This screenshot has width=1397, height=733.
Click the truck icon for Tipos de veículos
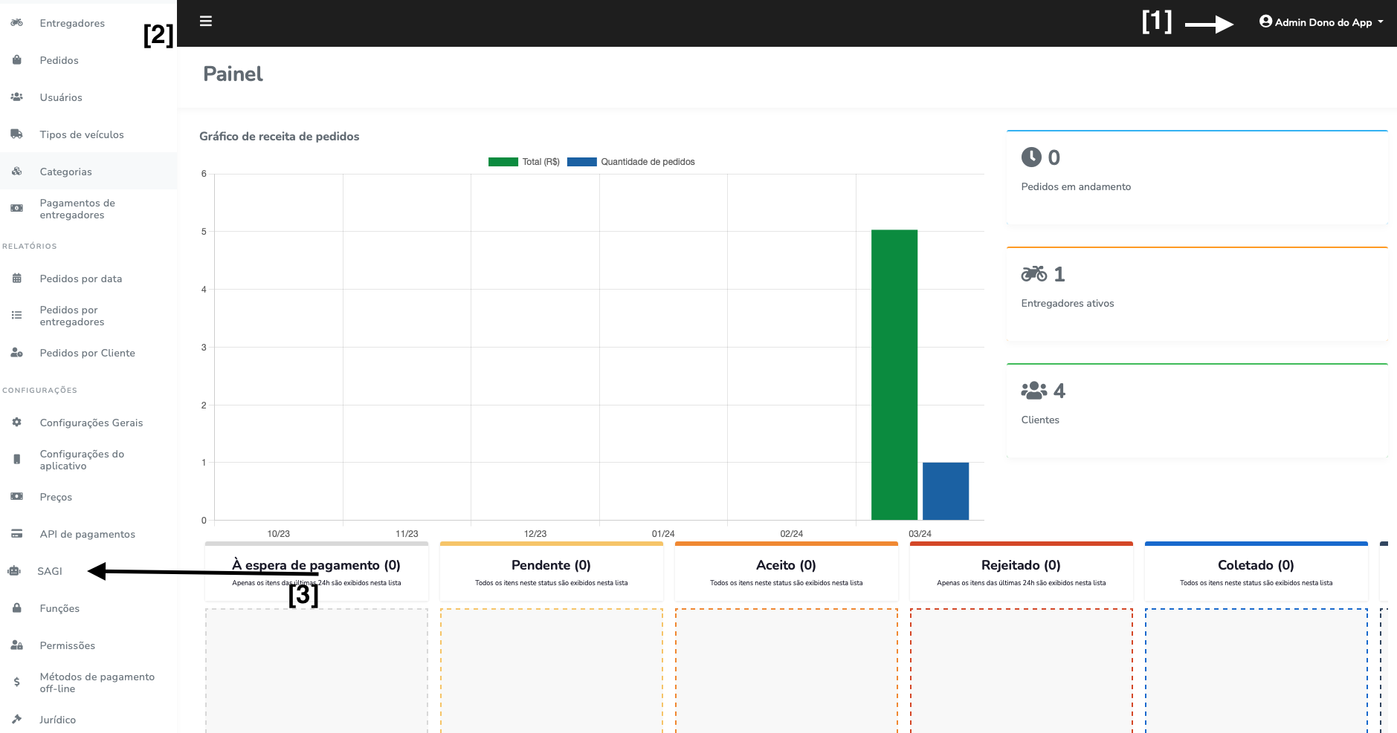(16, 134)
